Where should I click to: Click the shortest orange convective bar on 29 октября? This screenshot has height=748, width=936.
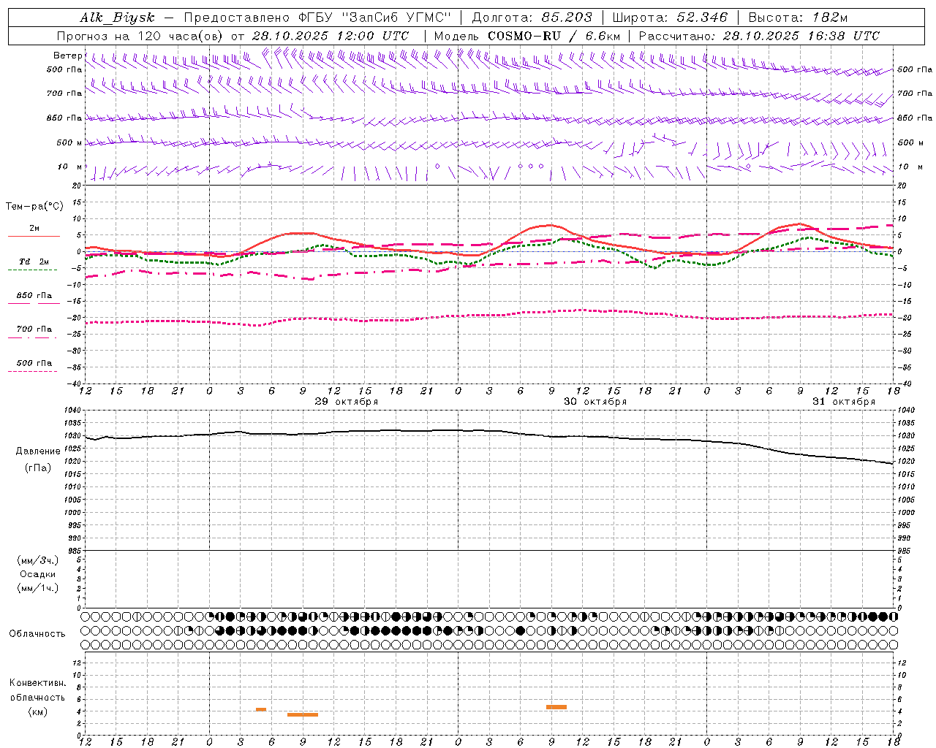pos(261,709)
